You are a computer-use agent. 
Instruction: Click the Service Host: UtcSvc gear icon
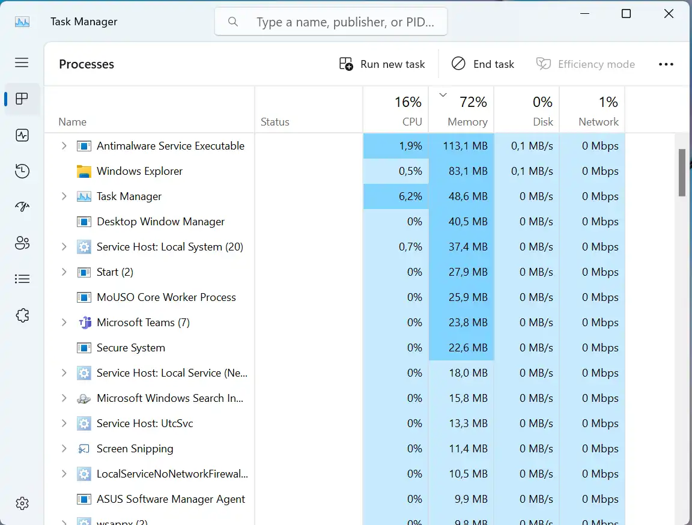tap(84, 423)
